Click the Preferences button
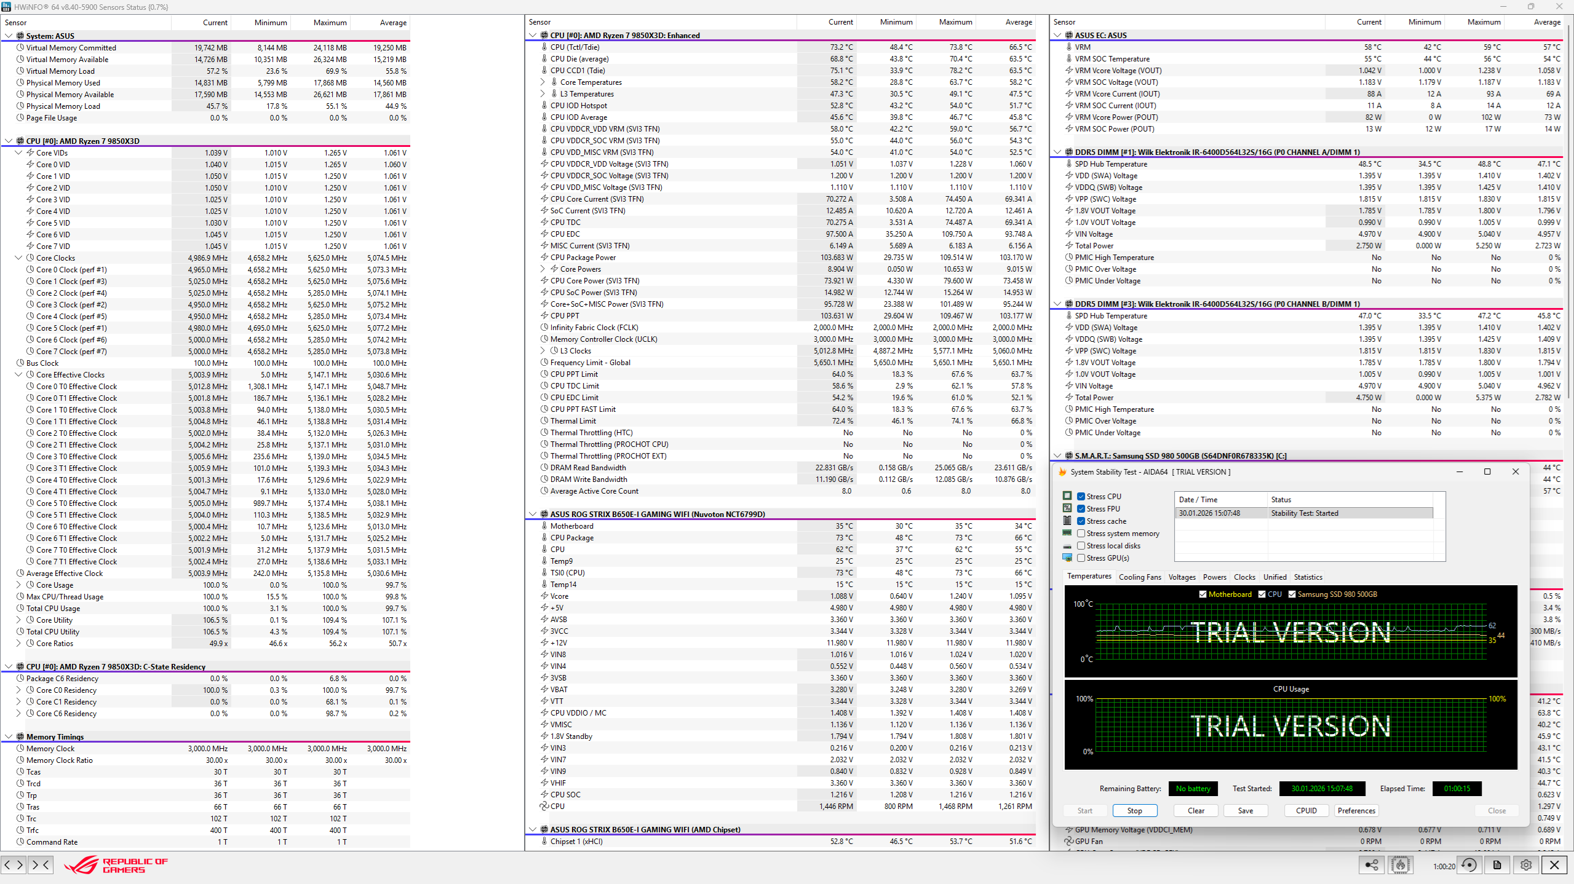 (x=1356, y=810)
